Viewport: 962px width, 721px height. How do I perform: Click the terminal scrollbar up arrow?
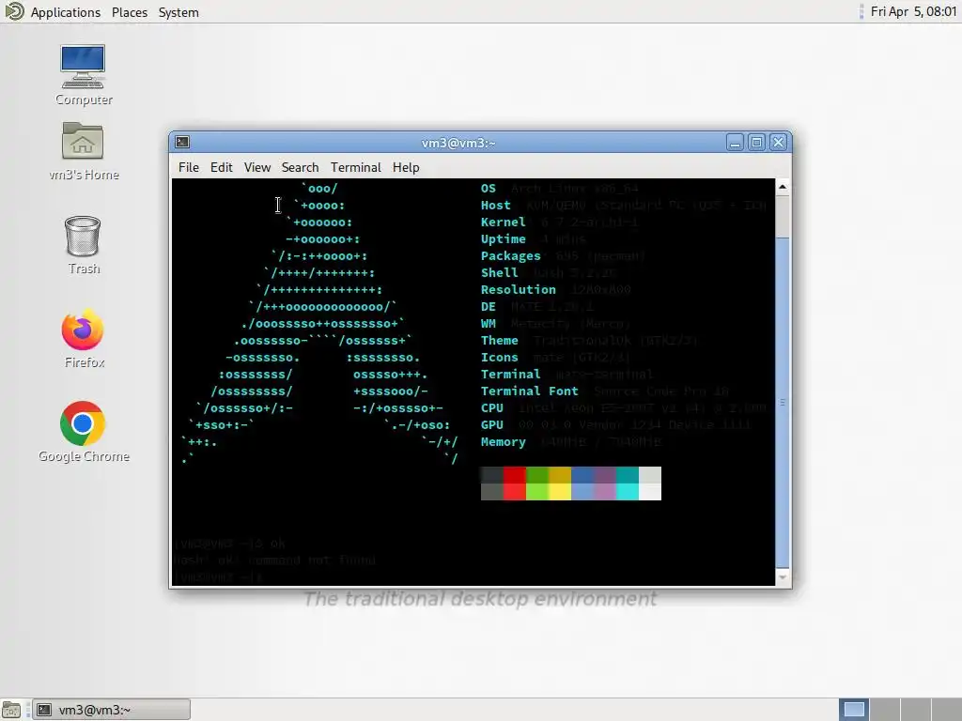[783, 187]
